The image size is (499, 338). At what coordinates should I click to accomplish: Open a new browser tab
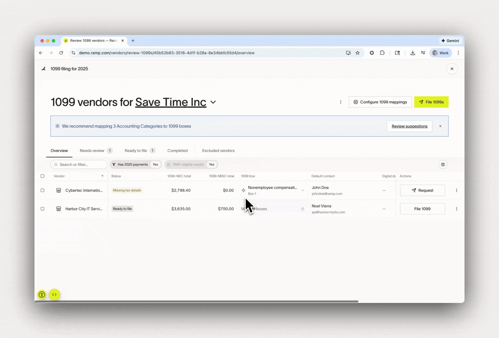(133, 41)
